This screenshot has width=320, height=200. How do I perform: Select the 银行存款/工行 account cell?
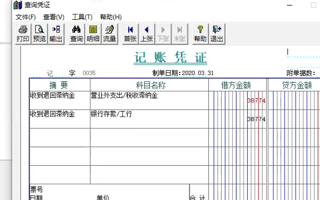pyautogui.click(x=149, y=119)
